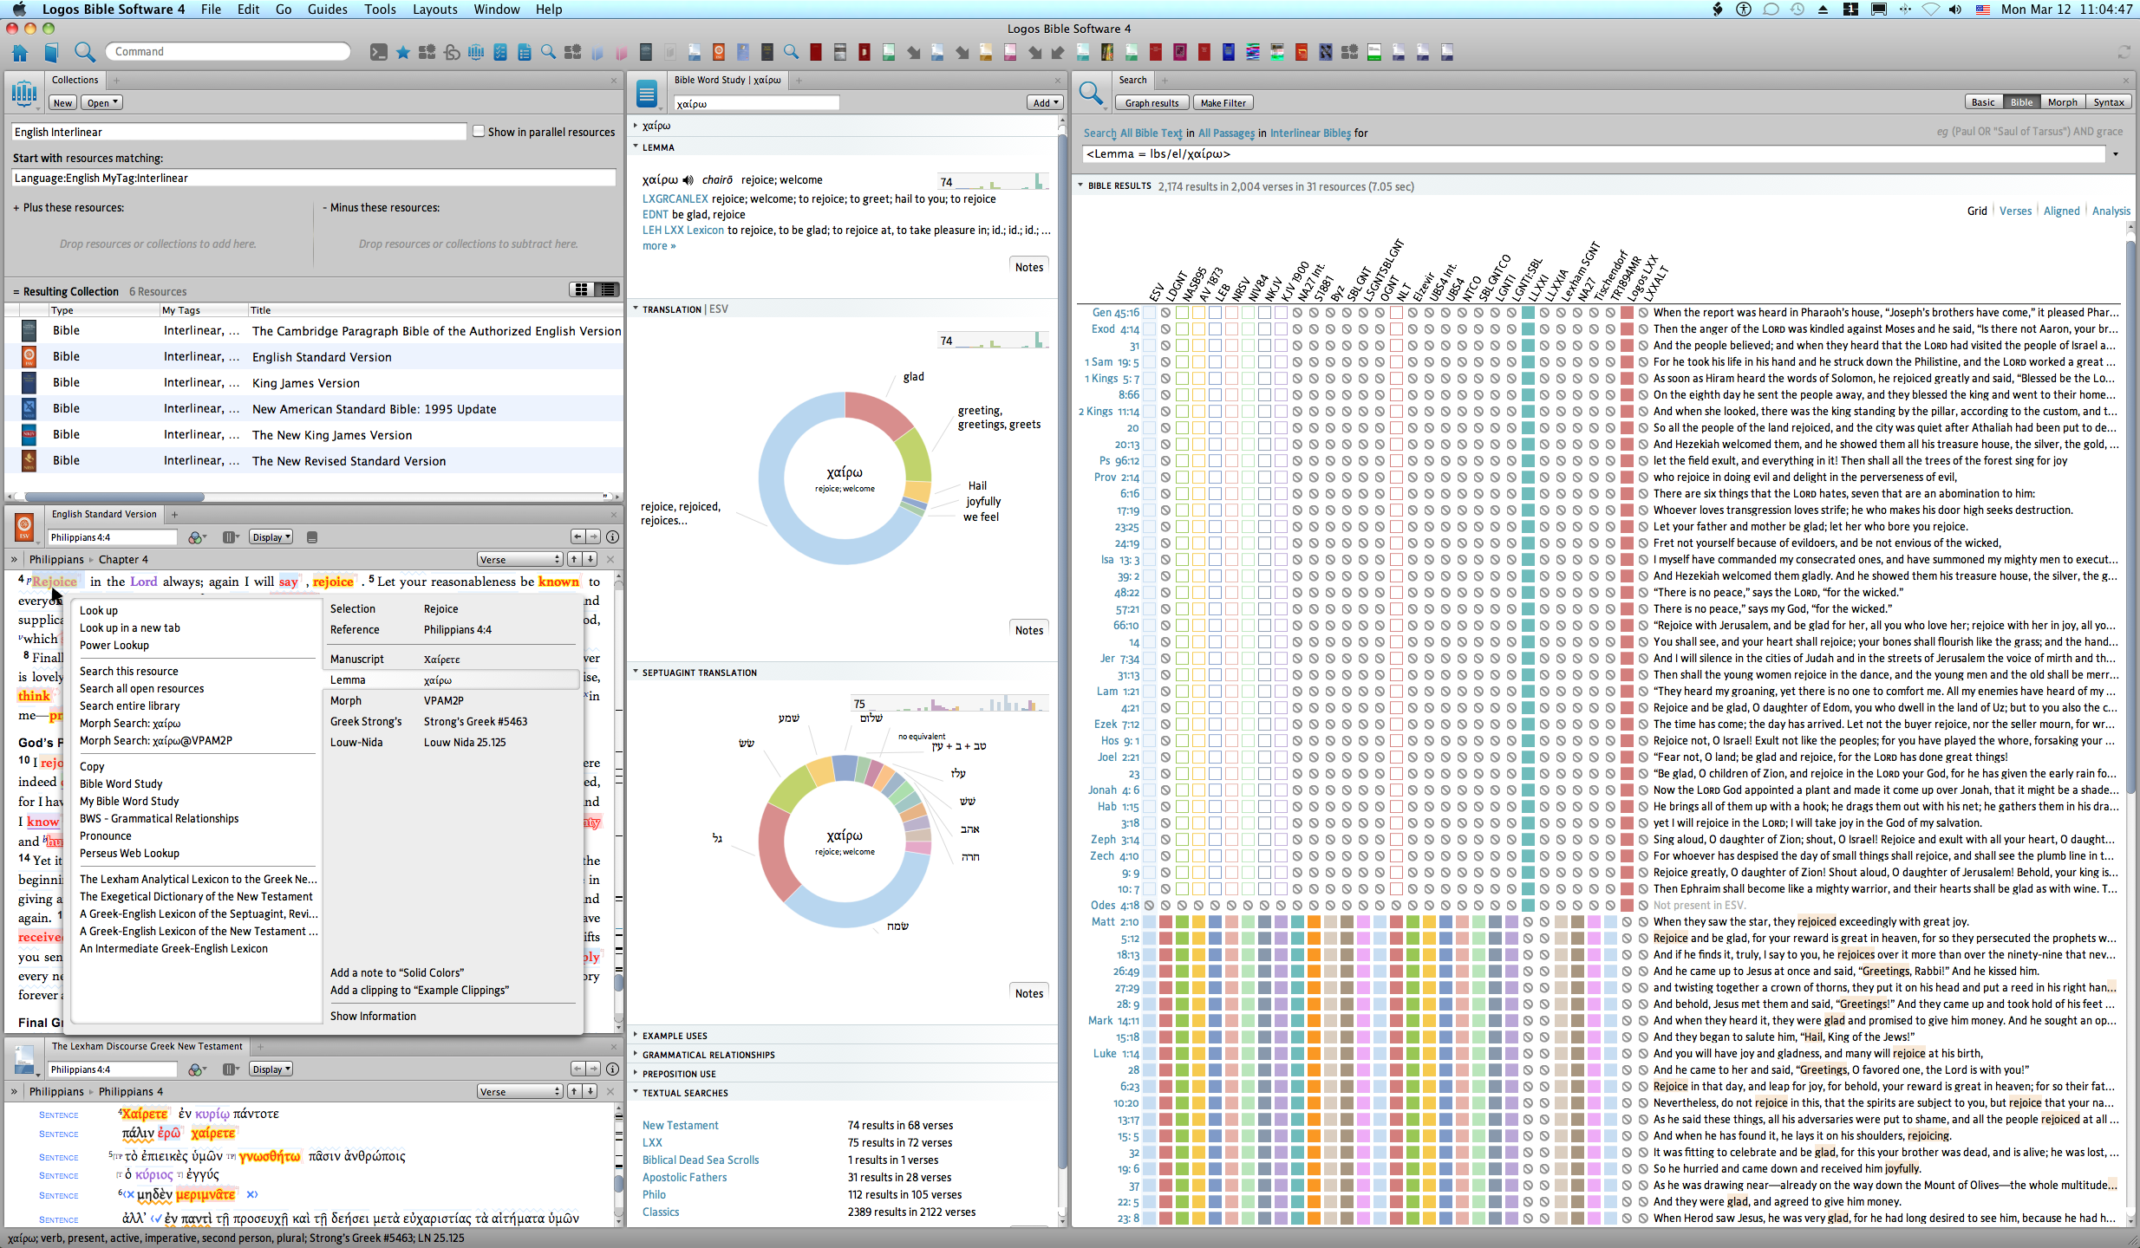Open the Add dropdown in Bible Word Study

(x=1046, y=103)
